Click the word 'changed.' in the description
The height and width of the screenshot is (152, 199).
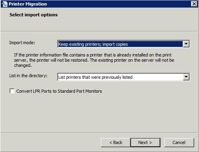pos(23,65)
